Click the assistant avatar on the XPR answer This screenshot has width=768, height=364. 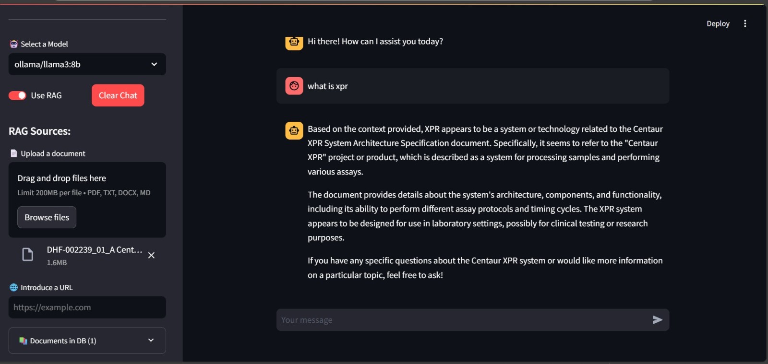294,130
